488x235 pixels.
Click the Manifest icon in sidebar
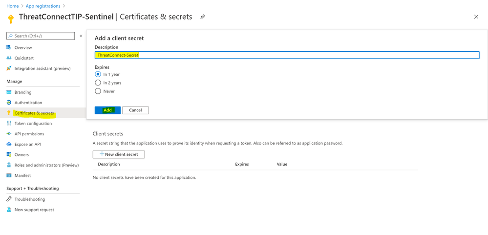click(x=9, y=175)
